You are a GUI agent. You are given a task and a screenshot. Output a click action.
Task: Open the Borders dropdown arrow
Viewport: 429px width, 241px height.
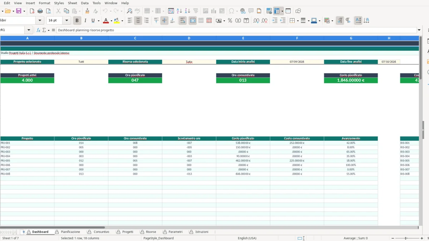point(297,21)
